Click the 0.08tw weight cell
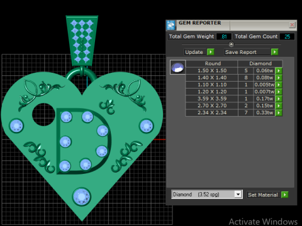The height and width of the screenshot is (226, 302). (264, 78)
